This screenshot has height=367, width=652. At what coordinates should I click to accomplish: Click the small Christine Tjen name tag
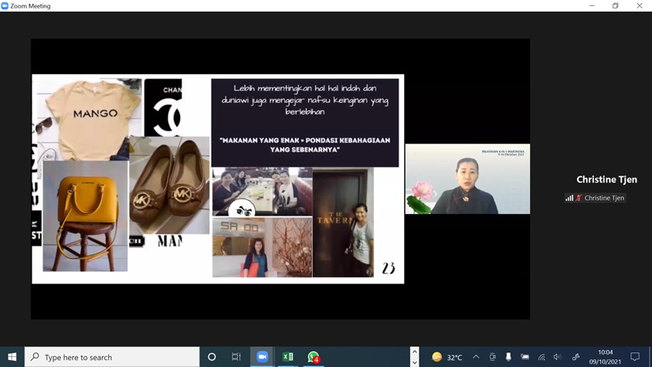(604, 198)
